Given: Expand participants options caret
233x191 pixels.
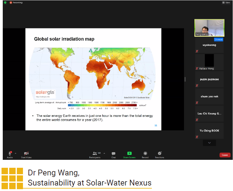Looking at the screenshot, I should click(104, 153).
